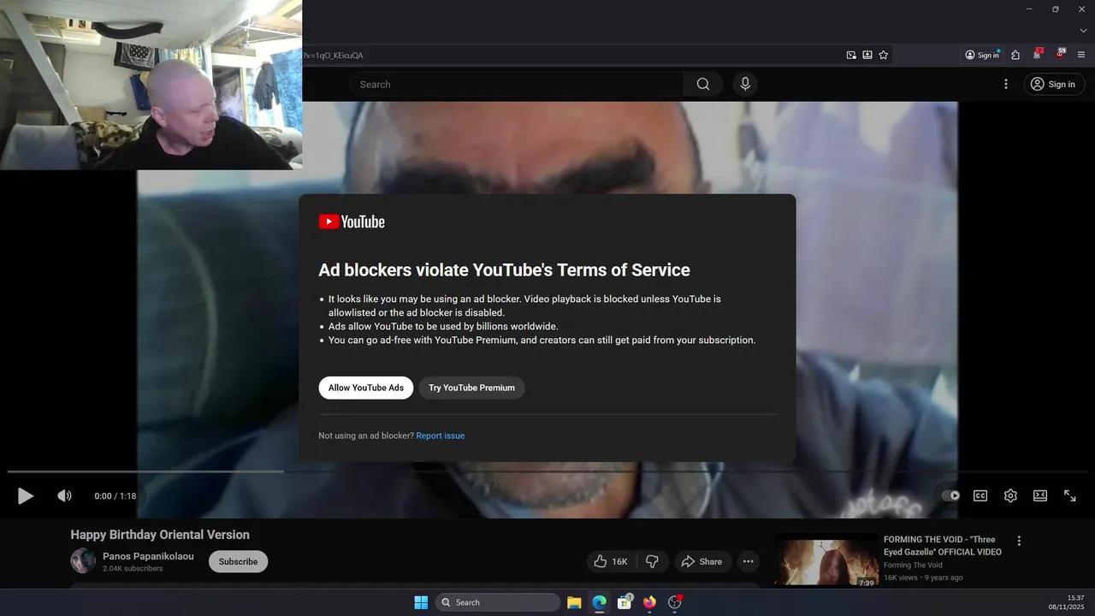Focus the YouTube Search input field
The height and width of the screenshot is (616, 1095).
pos(516,84)
